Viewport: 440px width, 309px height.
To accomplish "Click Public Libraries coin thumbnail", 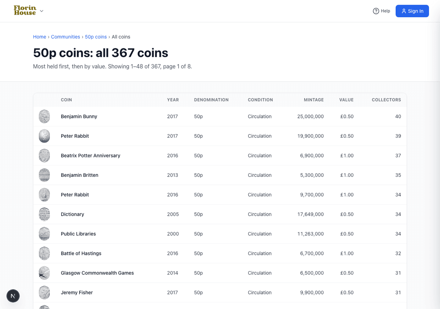I will pos(44,234).
